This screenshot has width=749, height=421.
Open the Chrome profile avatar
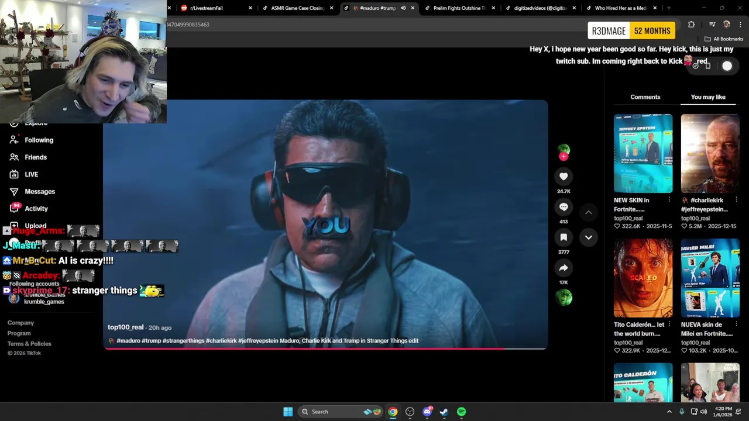727,25
